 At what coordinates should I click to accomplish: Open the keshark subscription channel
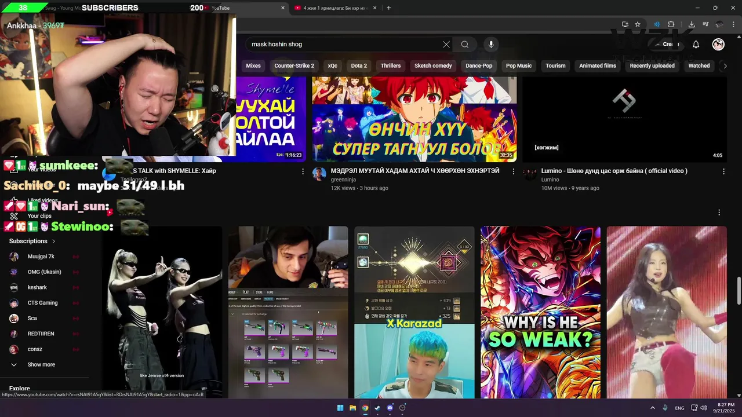[37, 287]
